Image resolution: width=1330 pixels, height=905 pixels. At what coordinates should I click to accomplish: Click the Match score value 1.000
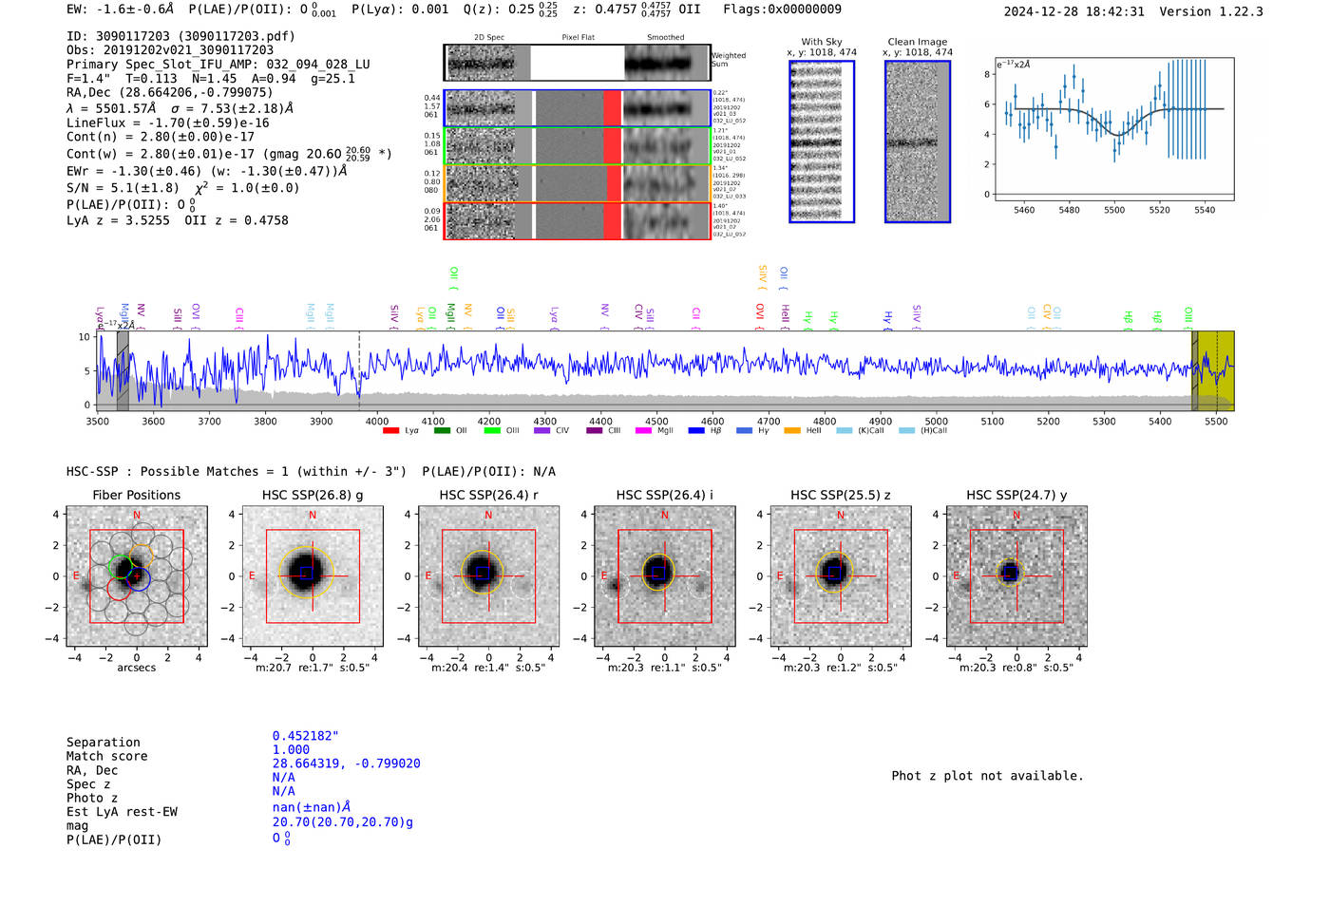tap(291, 749)
